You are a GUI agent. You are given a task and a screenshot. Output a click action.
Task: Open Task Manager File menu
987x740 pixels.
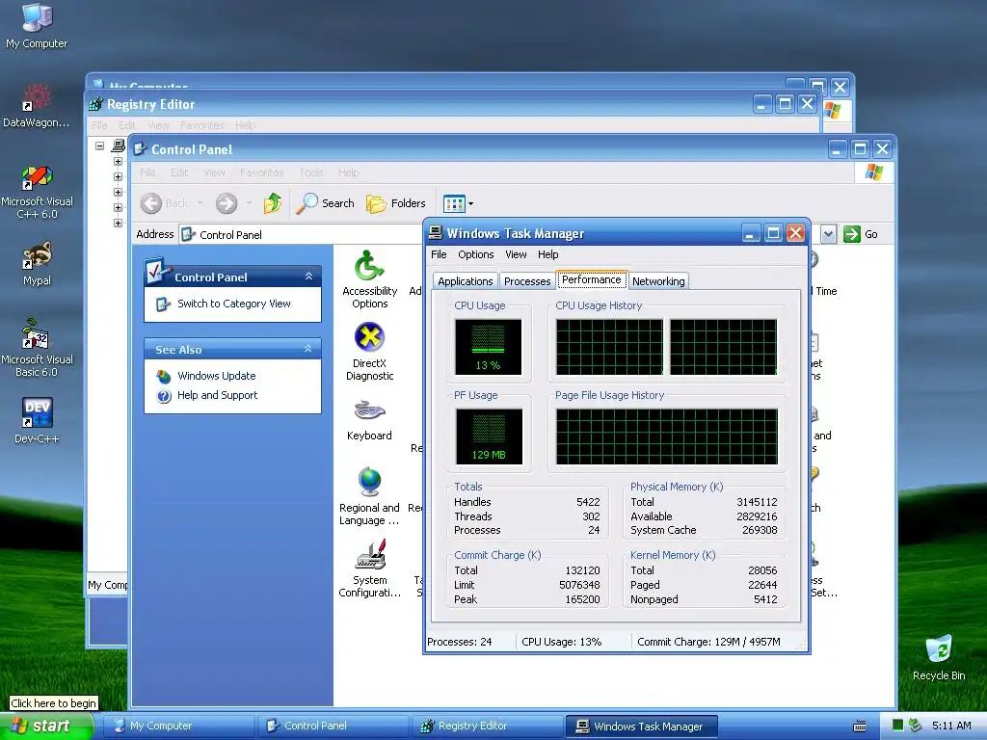[439, 254]
